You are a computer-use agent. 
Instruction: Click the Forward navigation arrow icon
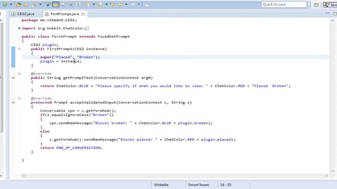[133, 4]
